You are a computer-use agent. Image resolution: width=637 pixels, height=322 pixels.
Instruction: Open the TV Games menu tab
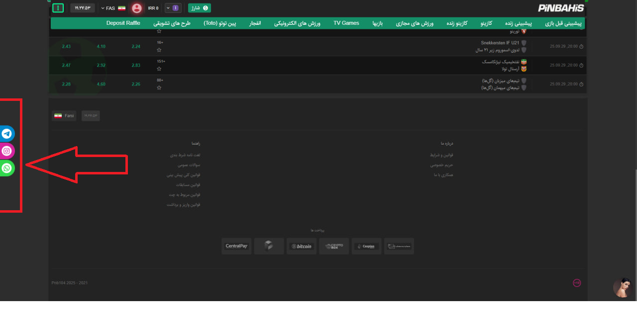click(x=346, y=23)
